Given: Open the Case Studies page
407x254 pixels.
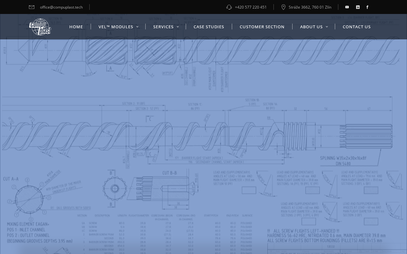Looking at the screenshot, I should pos(209,27).
